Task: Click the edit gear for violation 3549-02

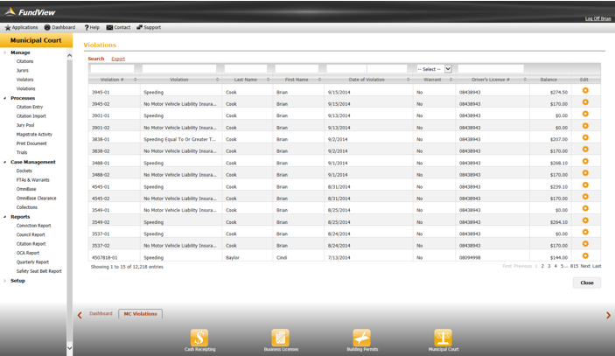Action: click(585, 220)
